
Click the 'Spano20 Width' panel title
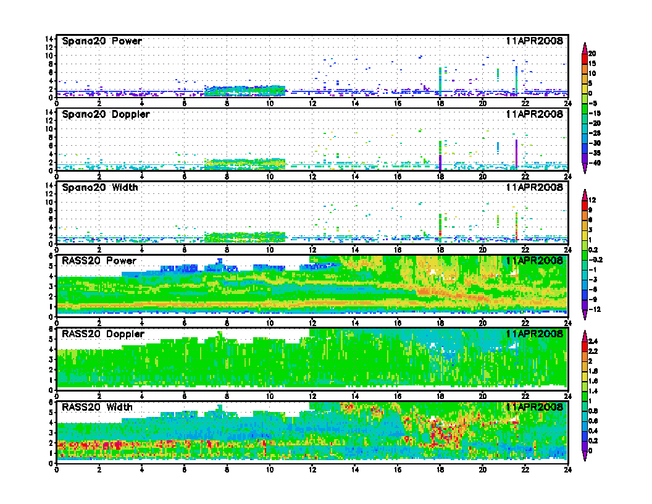coord(100,187)
